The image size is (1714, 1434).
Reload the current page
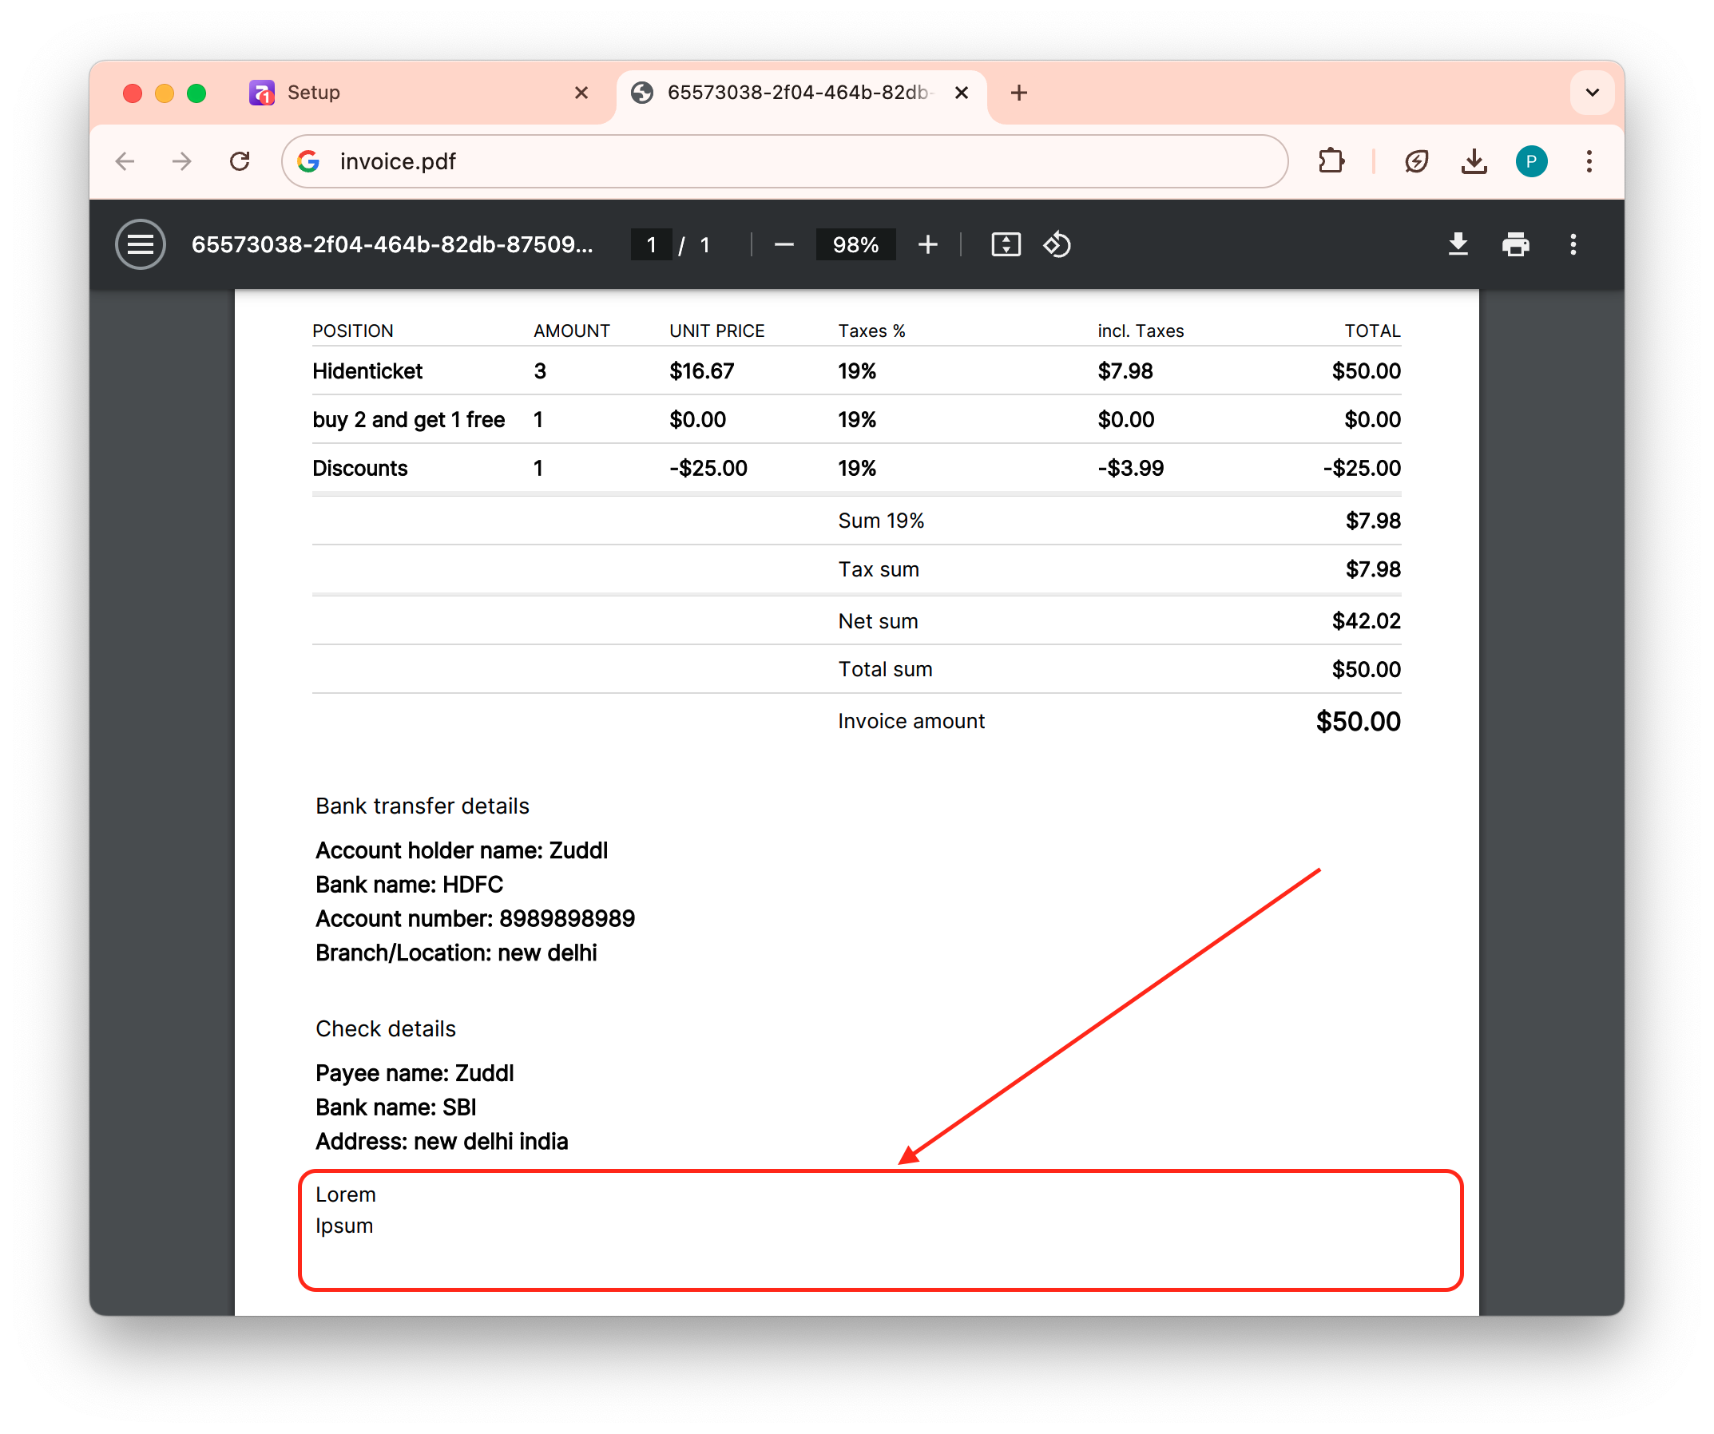239,161
